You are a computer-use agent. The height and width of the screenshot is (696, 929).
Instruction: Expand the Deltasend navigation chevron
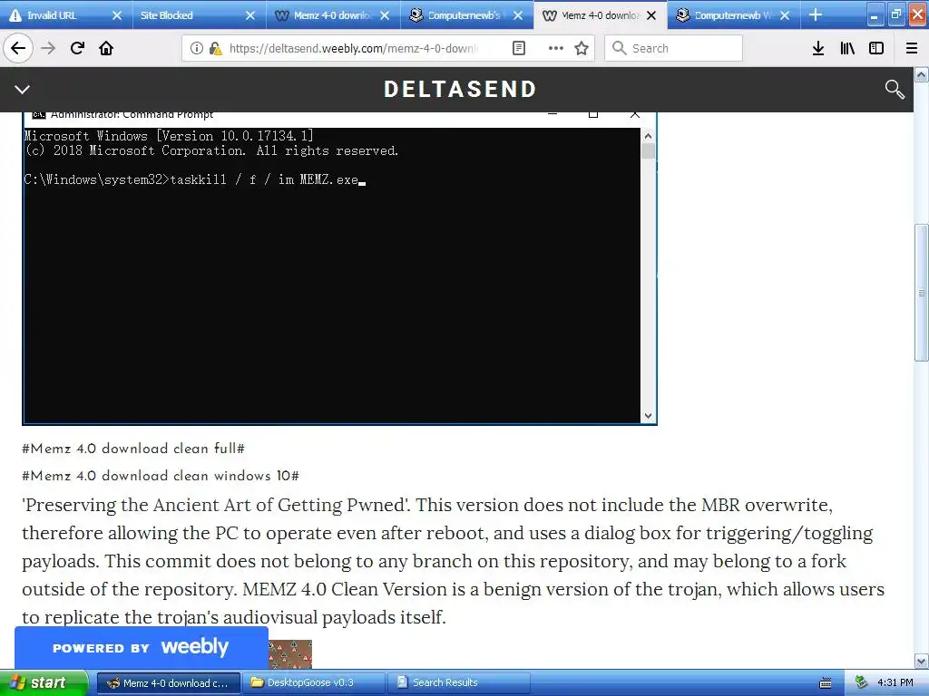point(22,90)
